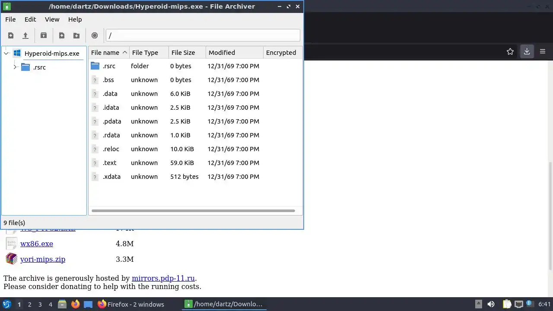This screenshot has height=311, width=553.
Task: Click the Add file toolbar icon
Action: [x=62, y=35]
